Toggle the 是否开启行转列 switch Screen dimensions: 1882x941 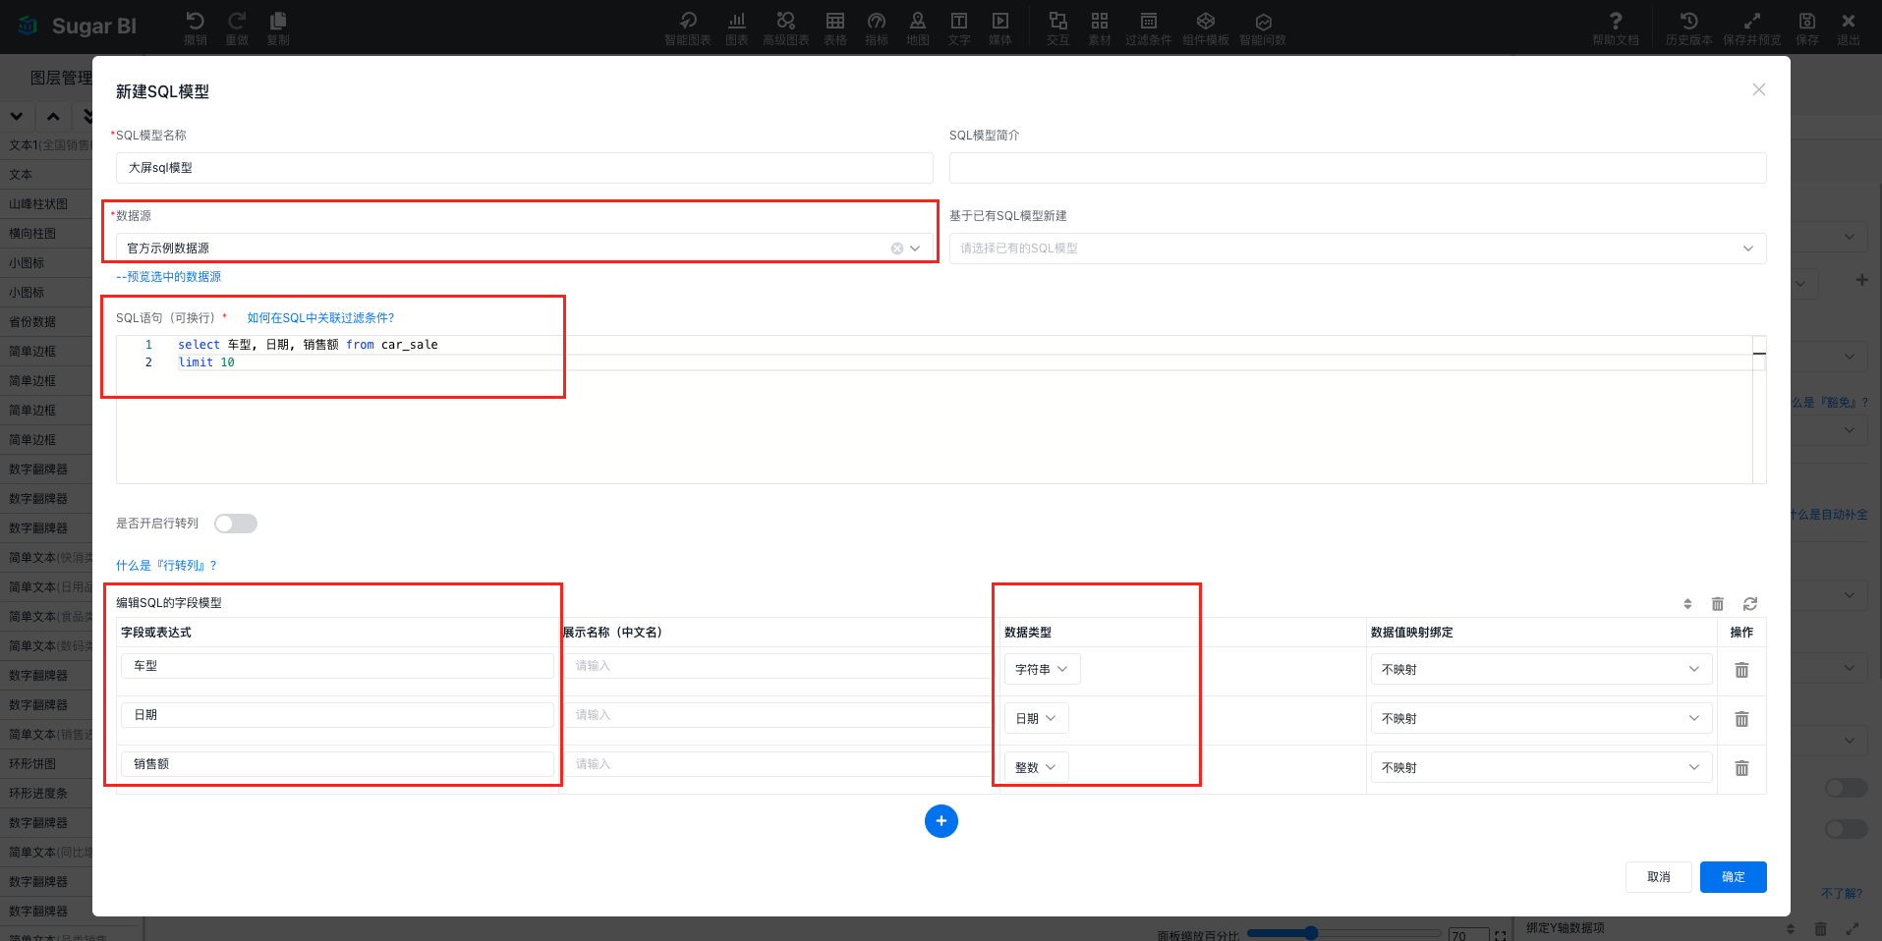pos(236,524)
